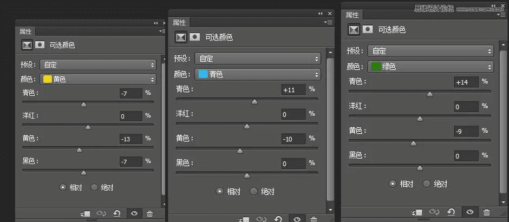The image size is (509, 222).
Task: Open flyout menu of yellow panel
Action: click(162, 31)
